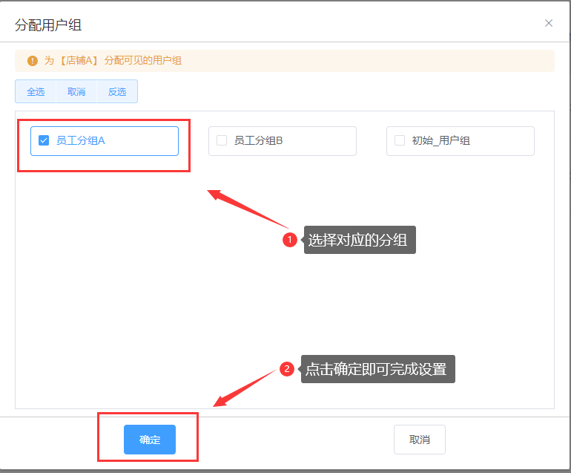
Task: Select all groups with 全选
Action: pos(36,91)
